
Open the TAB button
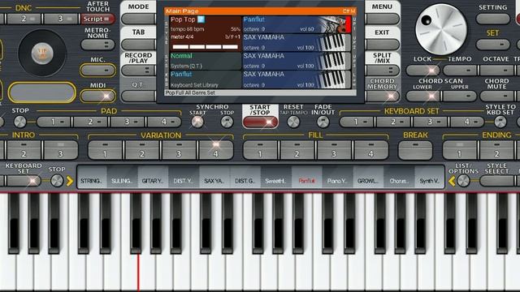click(138, 45)
